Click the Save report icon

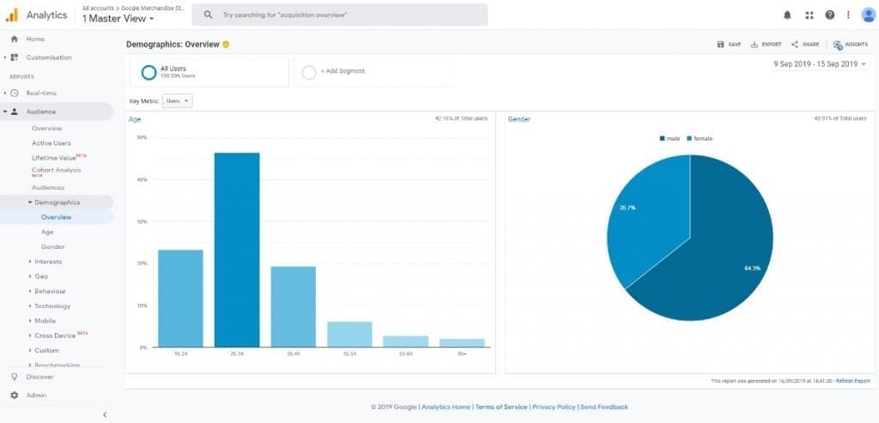click(x=721, y=45)
